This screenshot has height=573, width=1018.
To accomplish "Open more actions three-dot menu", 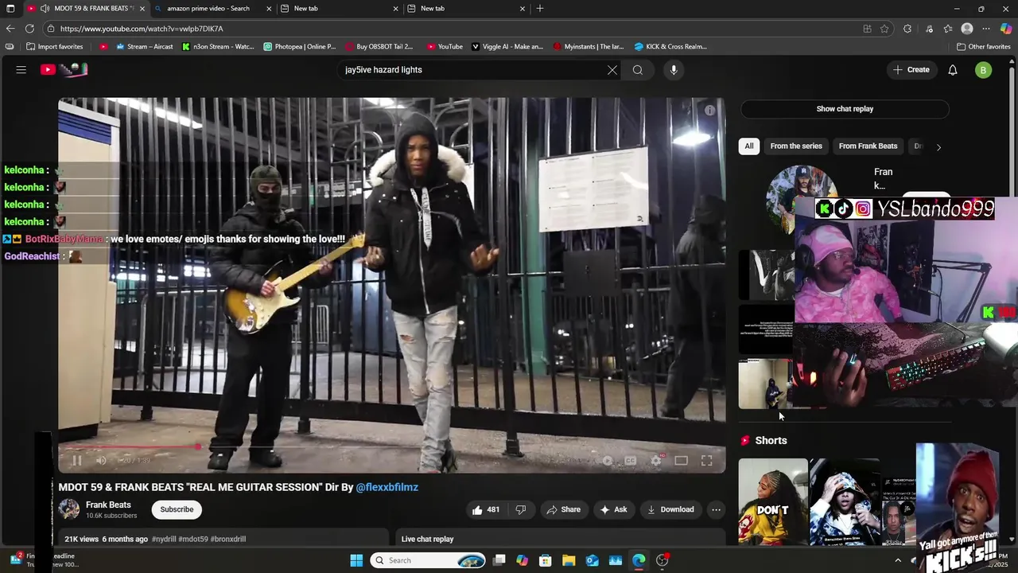I will (716, 509).
